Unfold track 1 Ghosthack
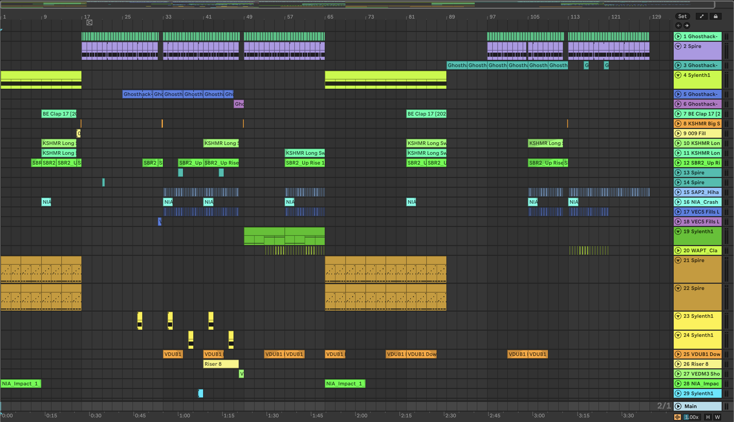734x422 pixels. [678, 36]
